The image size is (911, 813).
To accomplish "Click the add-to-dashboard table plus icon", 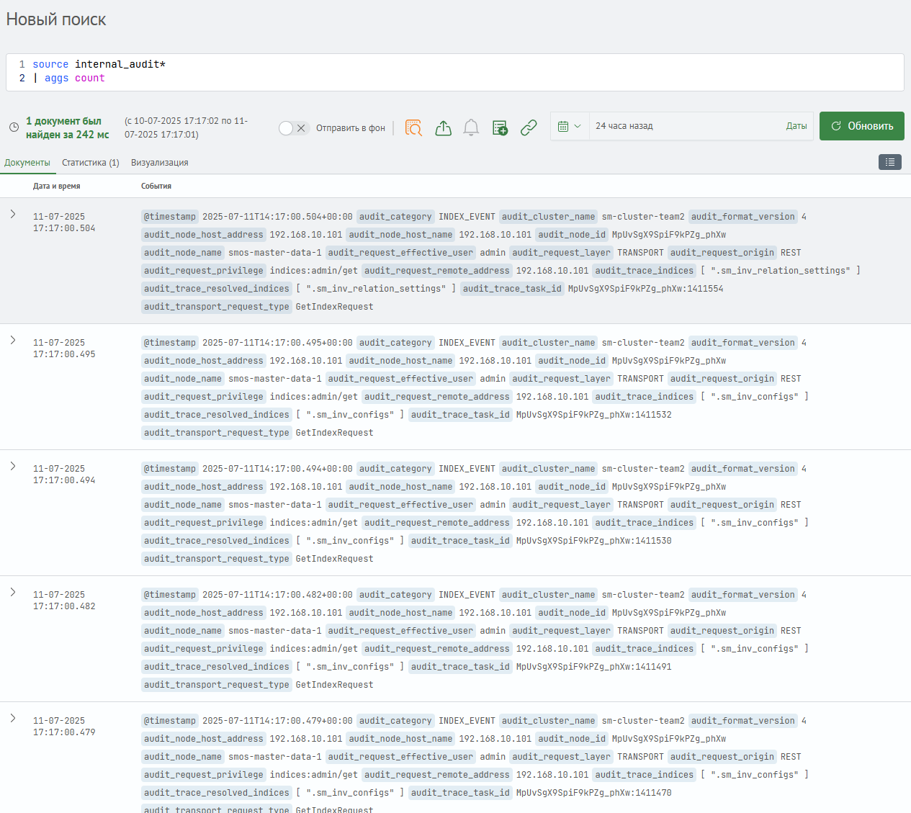I will pyautogui.click(x=500, y=128).
